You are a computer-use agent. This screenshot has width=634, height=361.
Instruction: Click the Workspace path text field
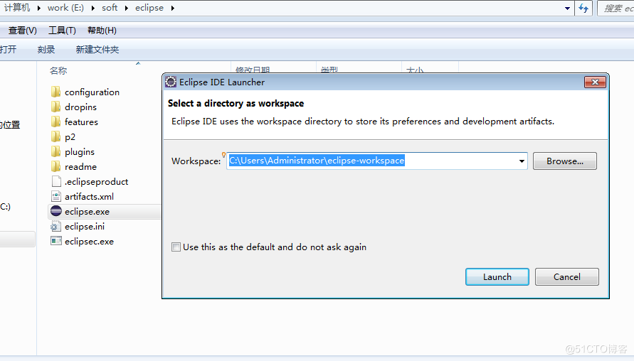pyautogui.click(x=370, y=161)
